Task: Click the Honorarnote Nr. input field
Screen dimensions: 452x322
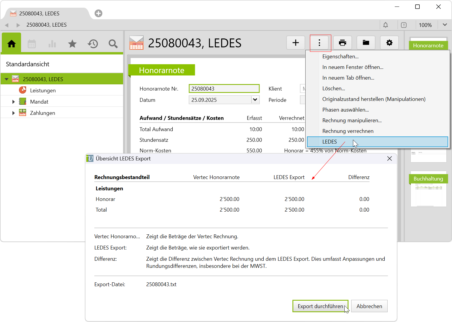Action: point(224,88)
